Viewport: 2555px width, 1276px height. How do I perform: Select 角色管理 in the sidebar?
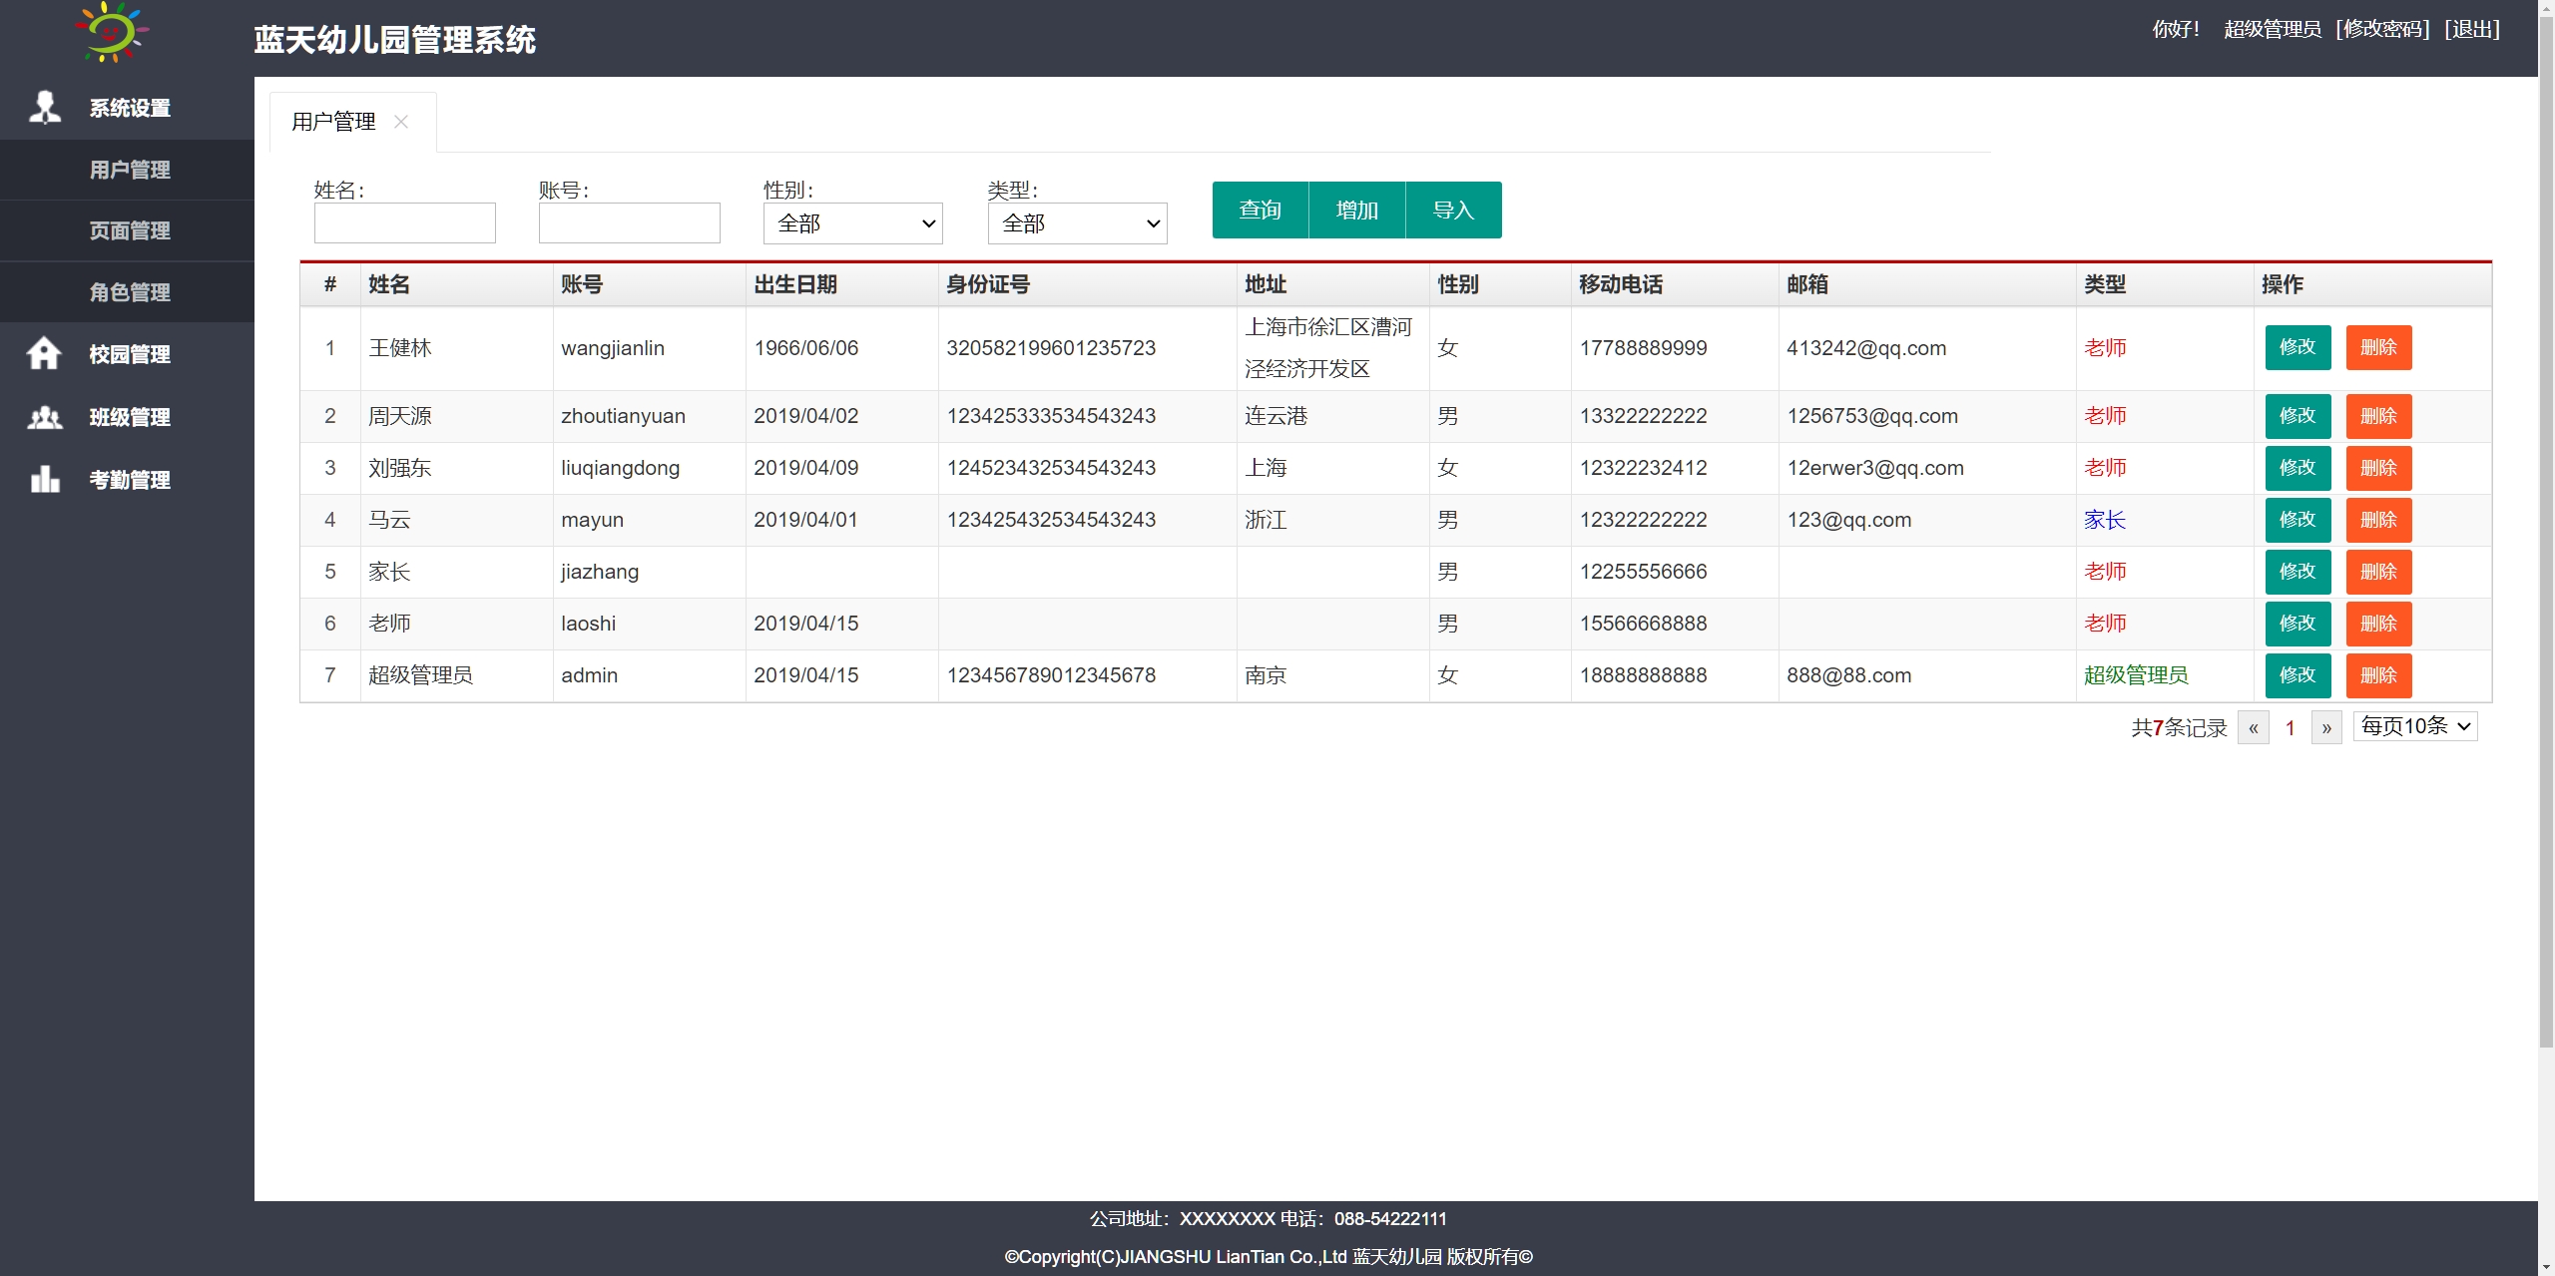pyautogui.click(x=129, y=292)
